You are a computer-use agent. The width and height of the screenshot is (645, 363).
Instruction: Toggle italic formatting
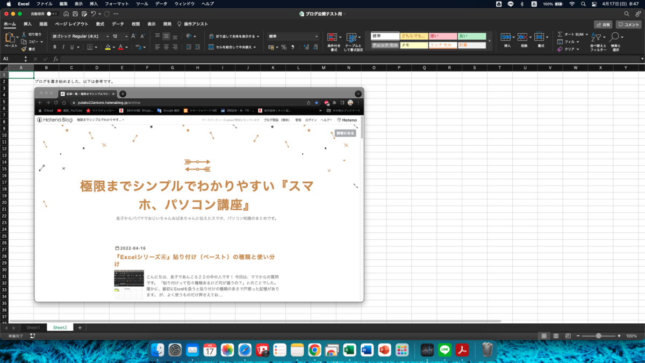[63, 47]
